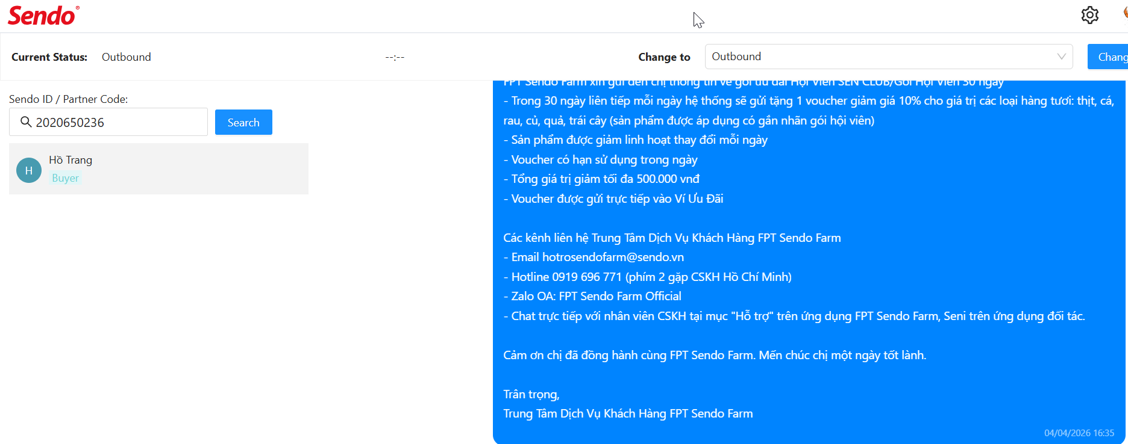
Task: Click the Sản phẩm được giảm linh hoạt line
Action: point(636,140)
